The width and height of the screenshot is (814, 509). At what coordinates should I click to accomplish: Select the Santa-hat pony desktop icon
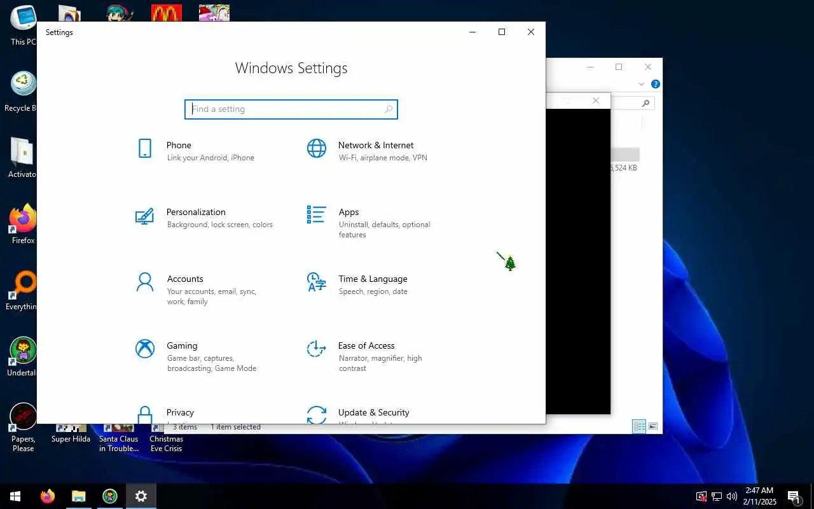tap(214, 13)
